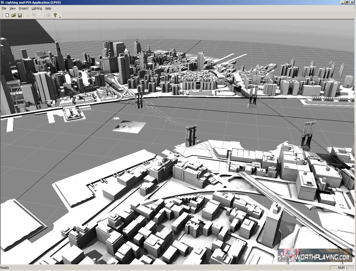Click the Print icon in the toolbar
The image size is (356, 271).
click(48, 15)
